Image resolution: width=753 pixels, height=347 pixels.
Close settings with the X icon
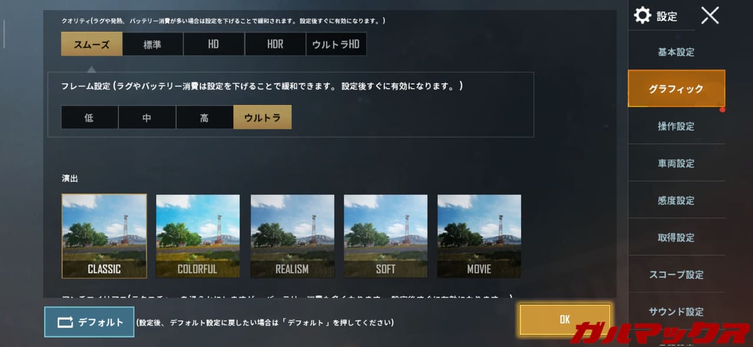(710, 15)
